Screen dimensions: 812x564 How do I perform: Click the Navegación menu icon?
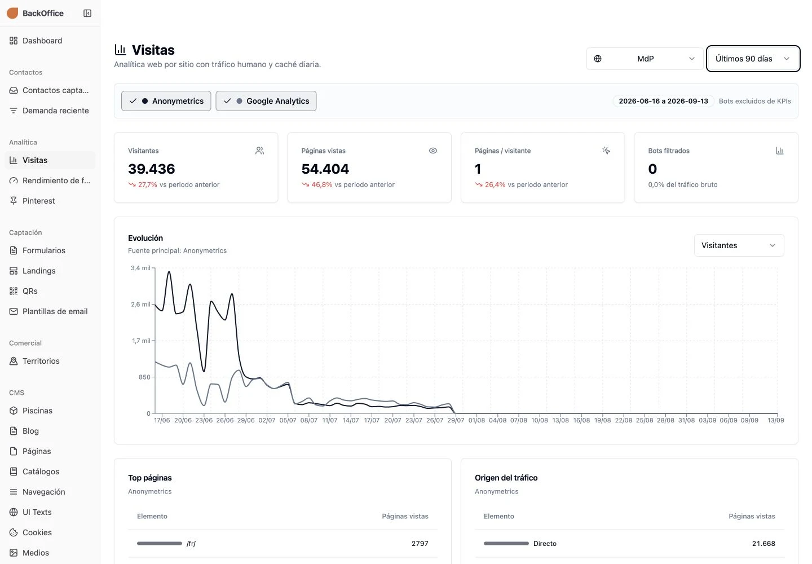pos(14,492)
